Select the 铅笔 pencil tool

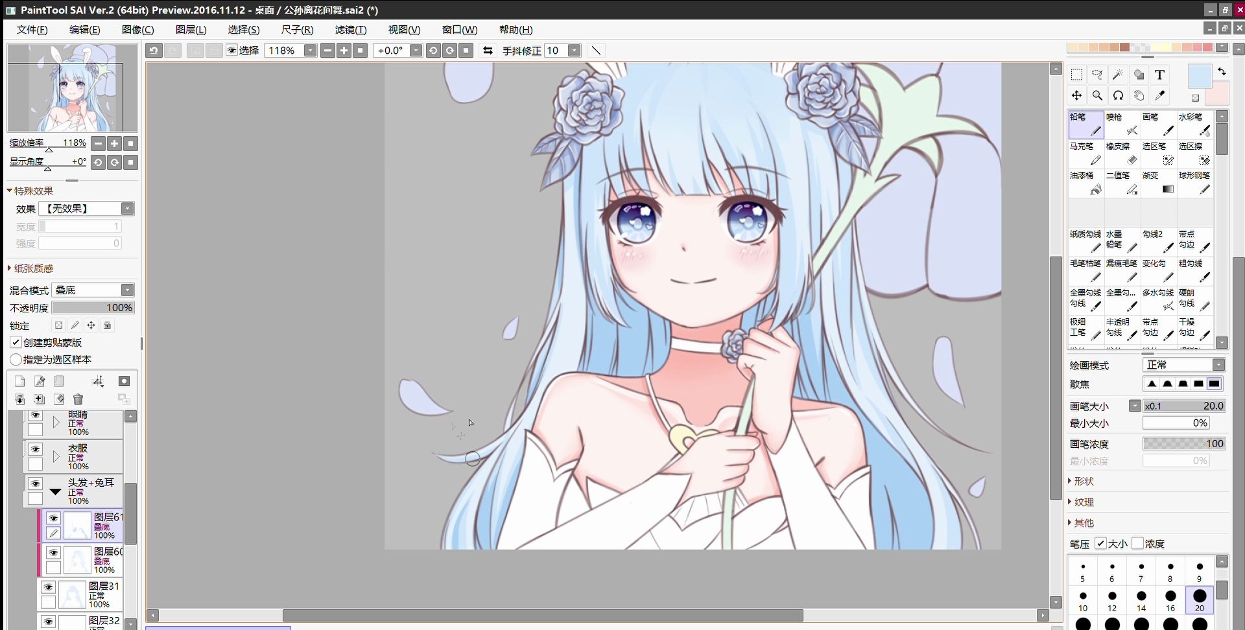point(1086,124)
